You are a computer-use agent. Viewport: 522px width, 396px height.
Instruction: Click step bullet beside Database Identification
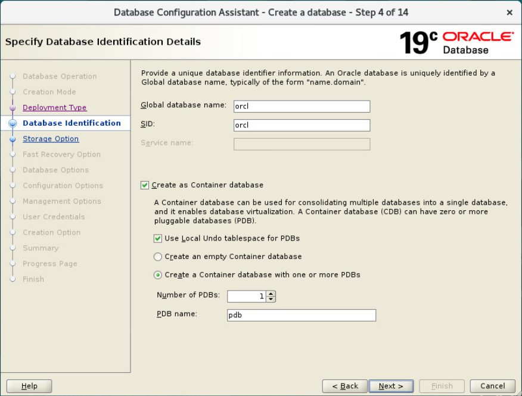(13, 123)
